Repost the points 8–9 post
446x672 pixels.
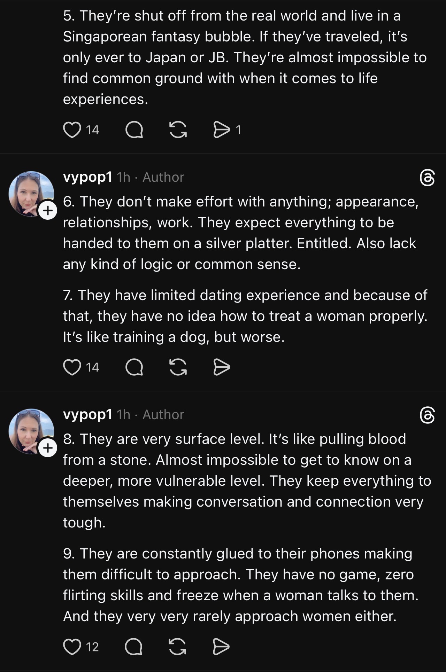178,647
